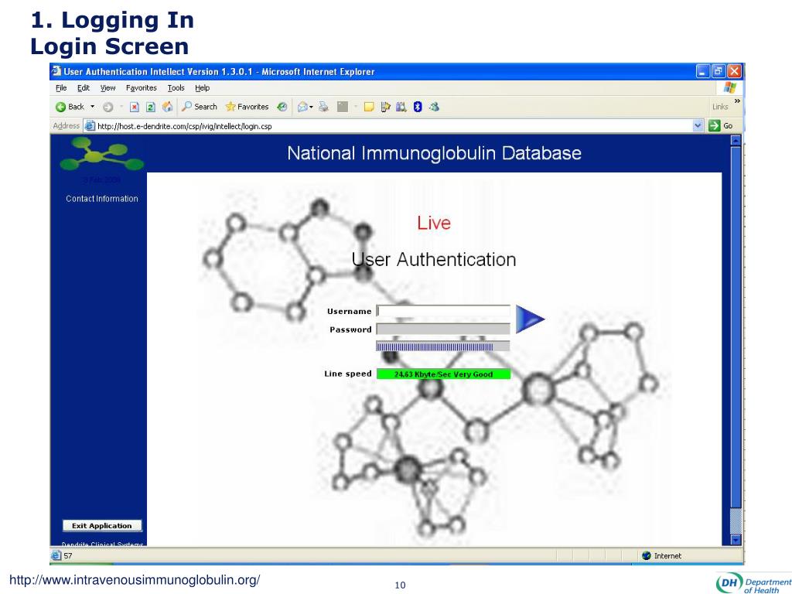792x594 pixels.
Task: Minimize the Internet Explorer window
Action: 702,71
